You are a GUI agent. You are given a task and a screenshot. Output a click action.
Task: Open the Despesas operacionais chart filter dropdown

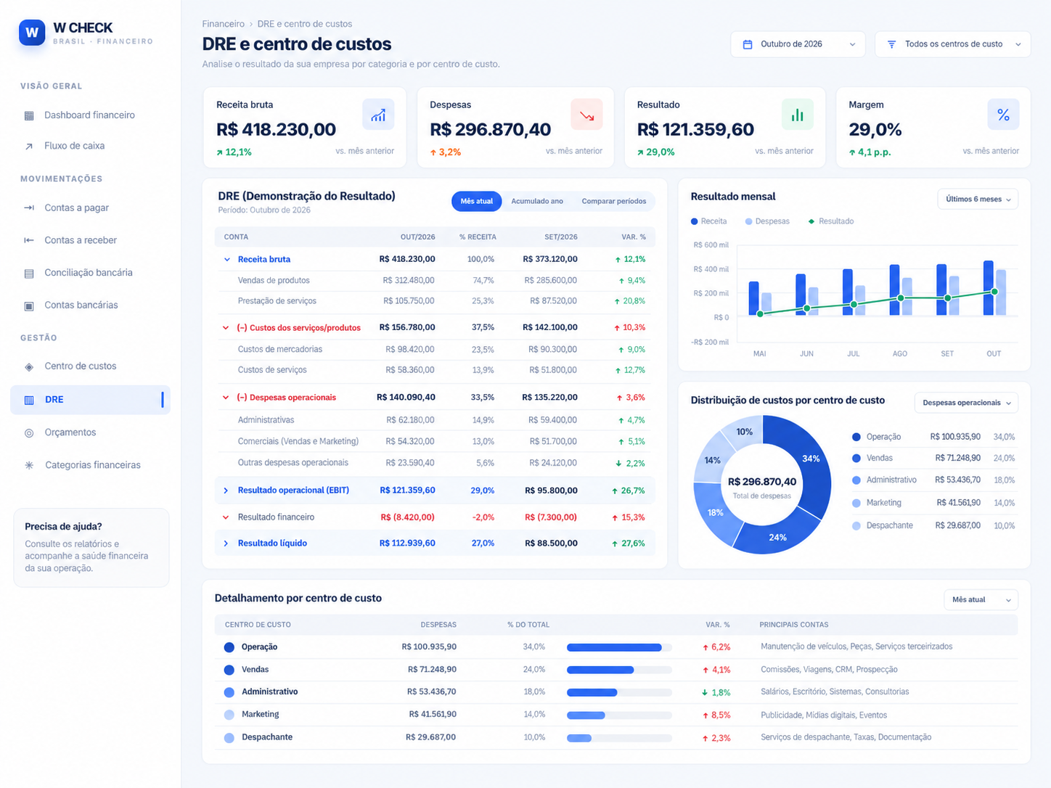coord(966,403)
